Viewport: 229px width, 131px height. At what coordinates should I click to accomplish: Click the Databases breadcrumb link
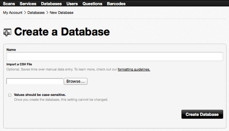point(36,13)
